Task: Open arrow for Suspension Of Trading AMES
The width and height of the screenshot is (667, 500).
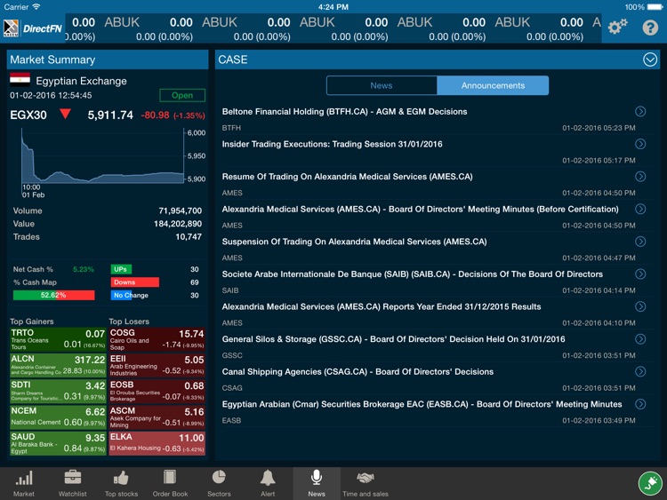Action: point(640,242)
